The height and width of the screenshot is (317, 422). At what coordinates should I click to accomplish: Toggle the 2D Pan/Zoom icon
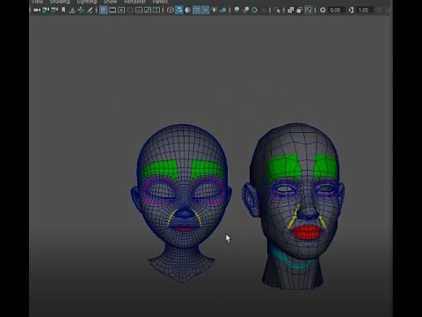[x=81, y=11]
